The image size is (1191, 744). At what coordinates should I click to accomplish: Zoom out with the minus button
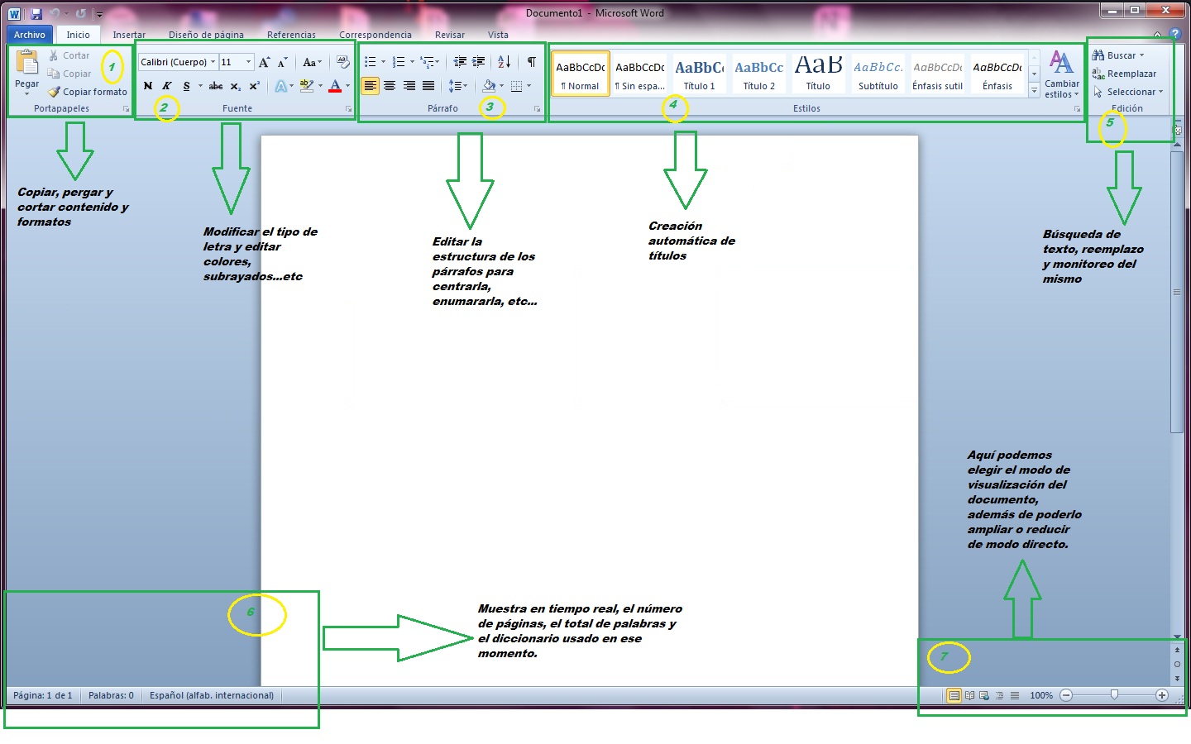1066,695
